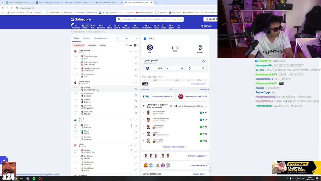Select the Béisbol category icon
The width and height of the screenshot is (321, 181).
click(x=109, y=26)
